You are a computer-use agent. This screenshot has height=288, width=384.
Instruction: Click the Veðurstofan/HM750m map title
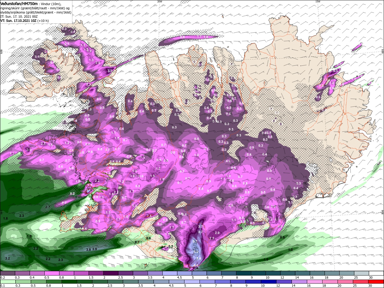click(x=19, y=3)
